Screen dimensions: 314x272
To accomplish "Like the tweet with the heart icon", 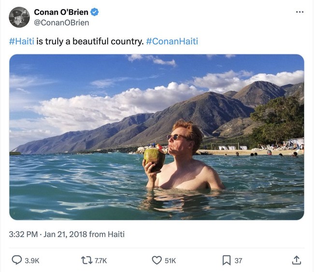I will coord(157,260).
